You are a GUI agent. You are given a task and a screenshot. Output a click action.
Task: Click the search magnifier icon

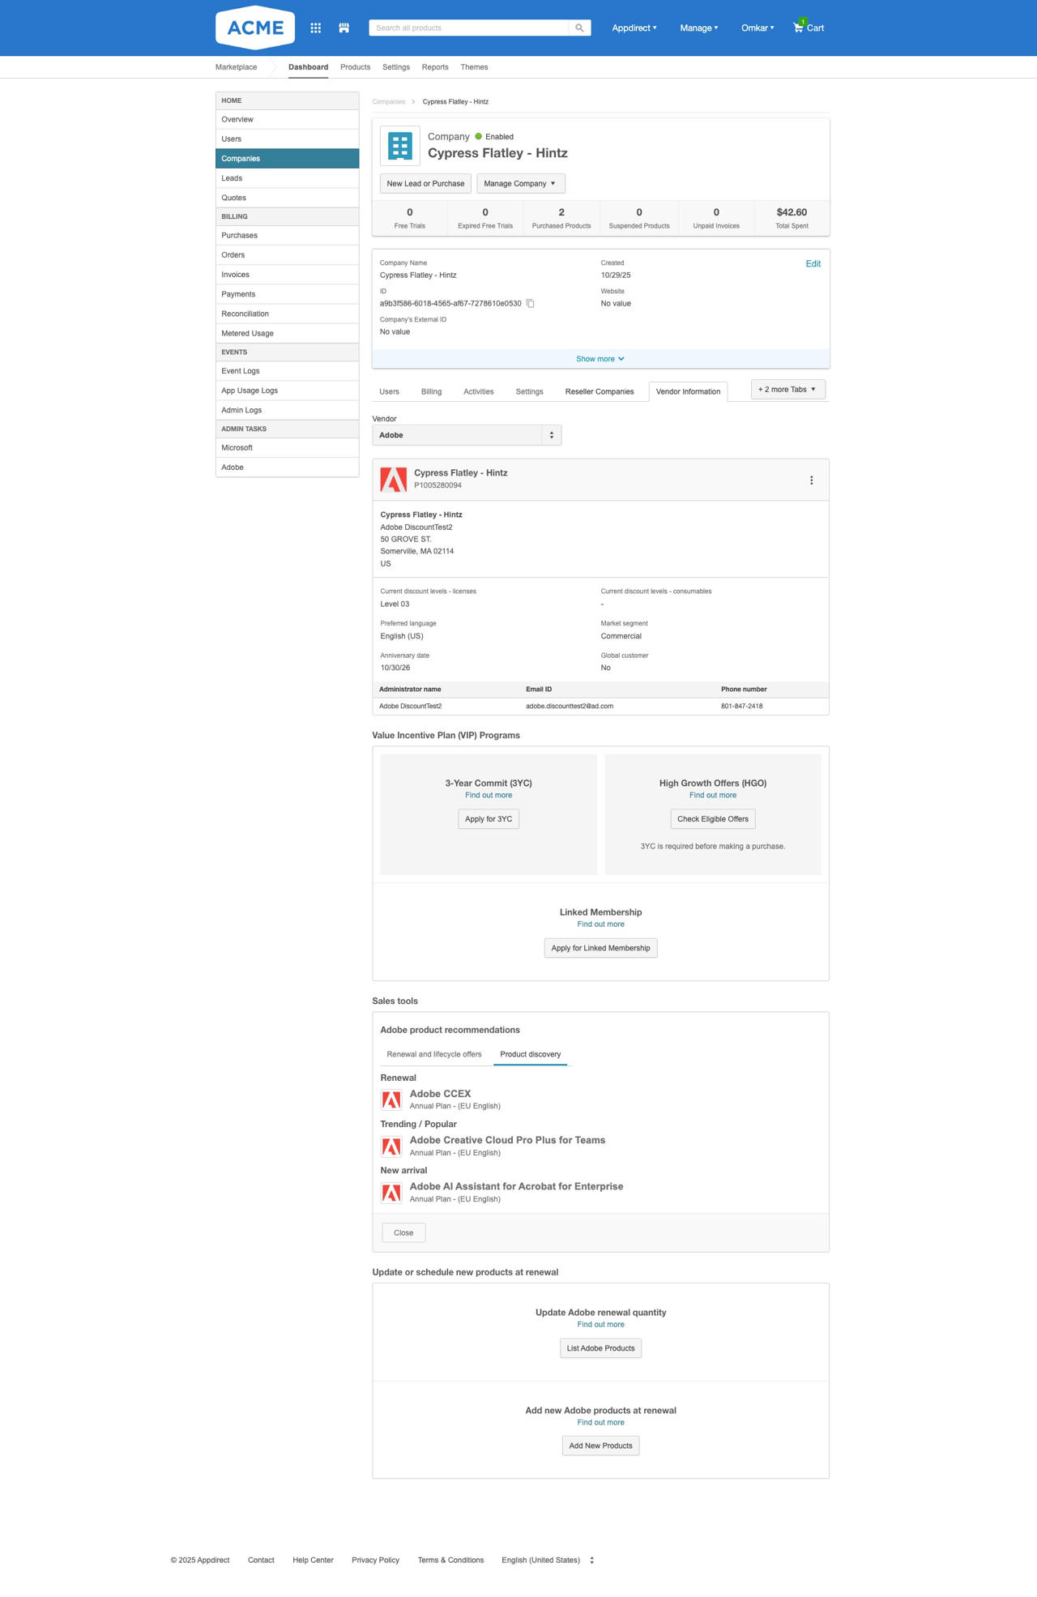[x=579, y=28]
